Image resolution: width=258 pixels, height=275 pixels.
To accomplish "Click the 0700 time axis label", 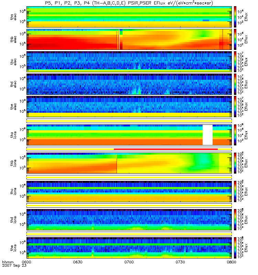I will coord(129,262).
